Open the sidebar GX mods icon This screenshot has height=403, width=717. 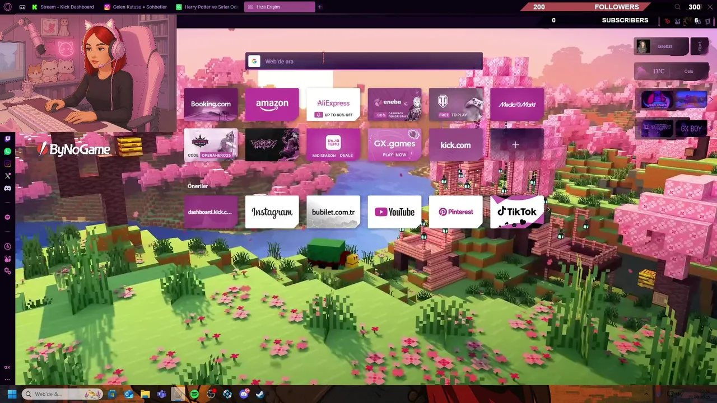click(x=7, y=259)
